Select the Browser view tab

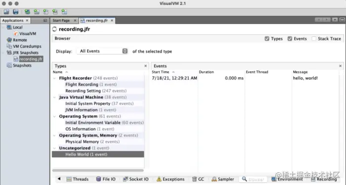pyautogui.click(x=253, y=179)
